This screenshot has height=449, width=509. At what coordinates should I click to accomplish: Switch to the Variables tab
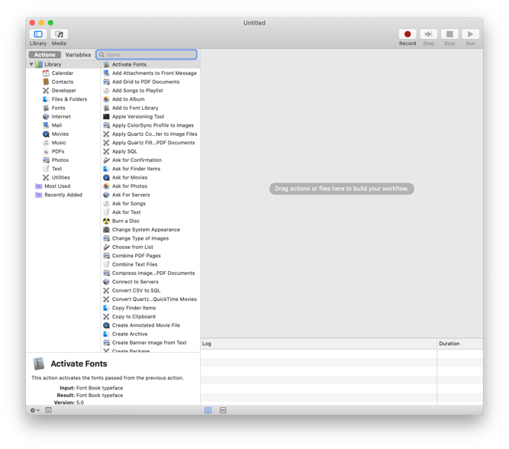78,54
